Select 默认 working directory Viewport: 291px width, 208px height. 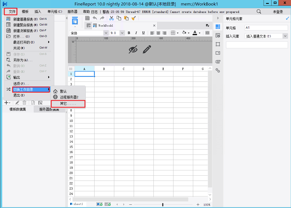point(68,91)
